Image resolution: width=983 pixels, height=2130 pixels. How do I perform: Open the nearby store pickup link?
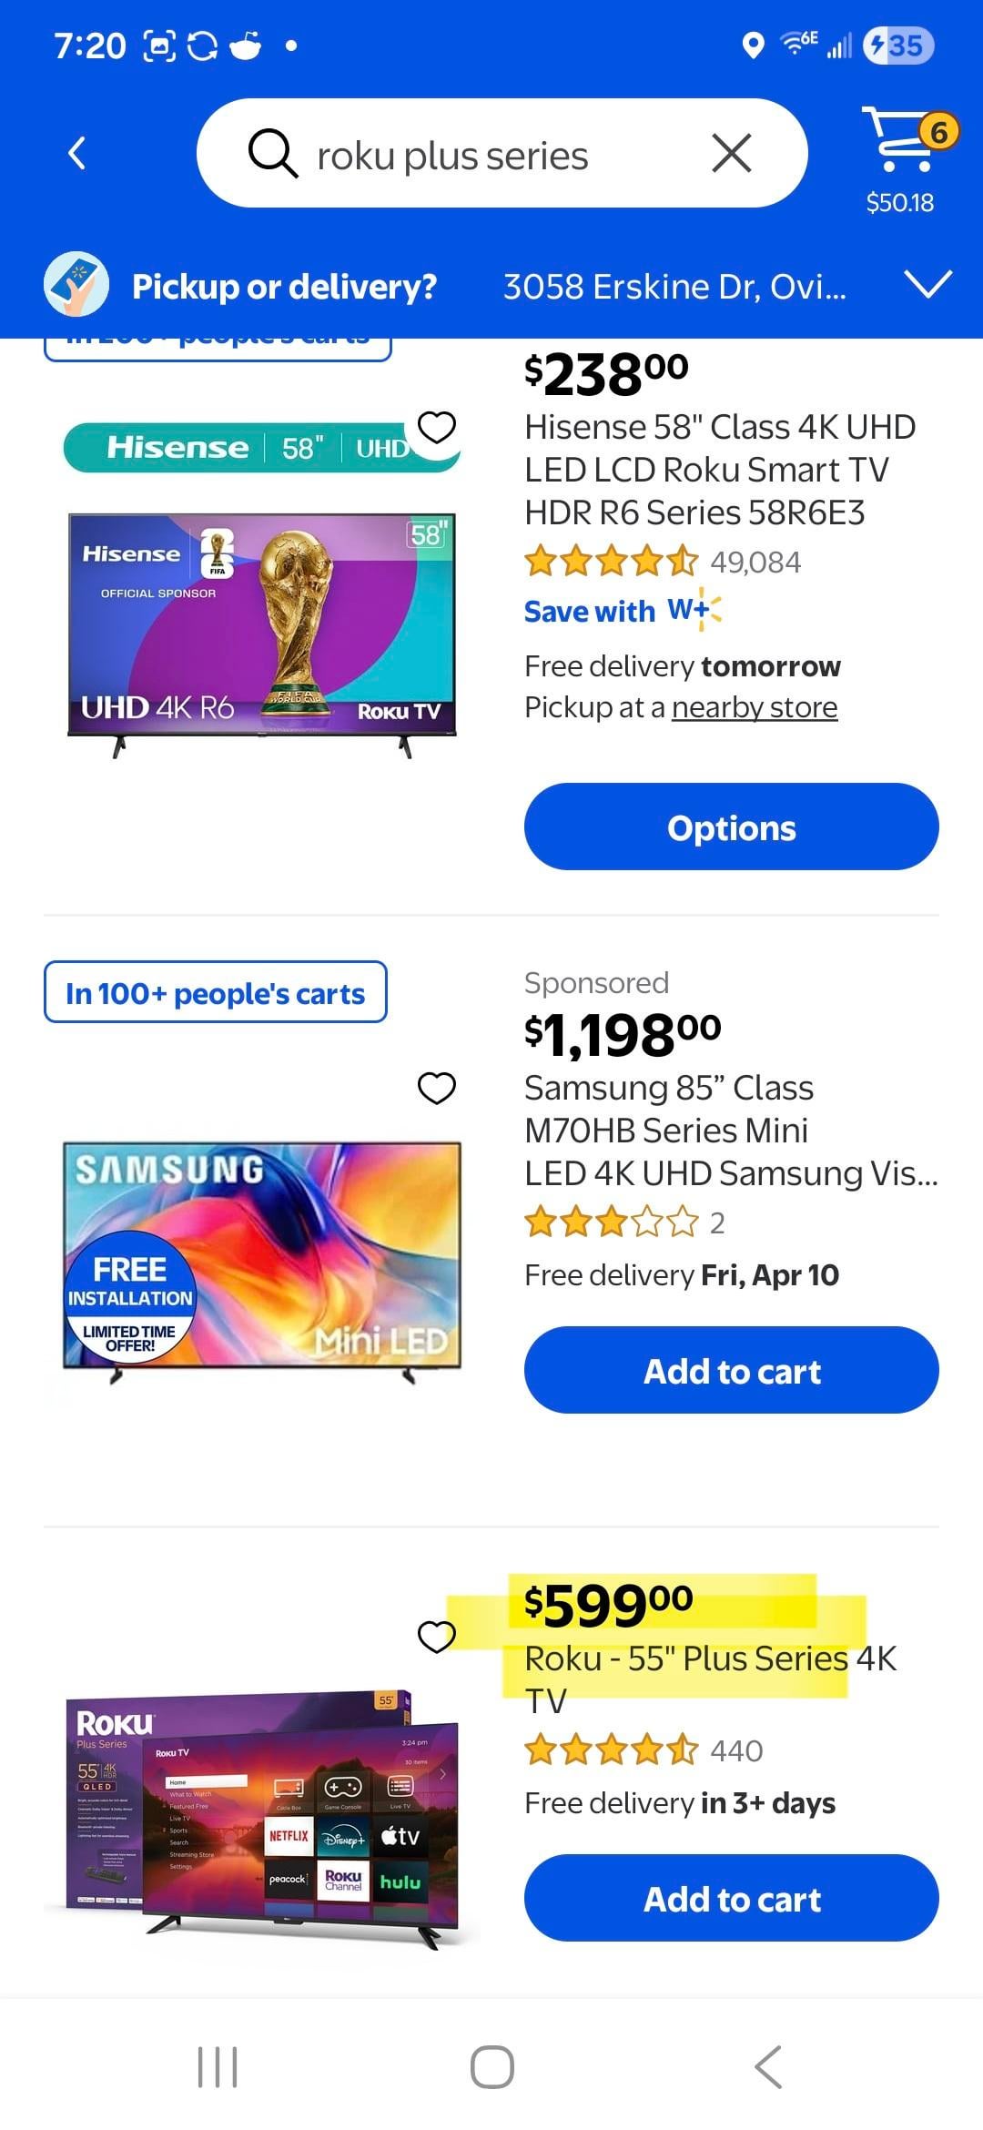754,707
